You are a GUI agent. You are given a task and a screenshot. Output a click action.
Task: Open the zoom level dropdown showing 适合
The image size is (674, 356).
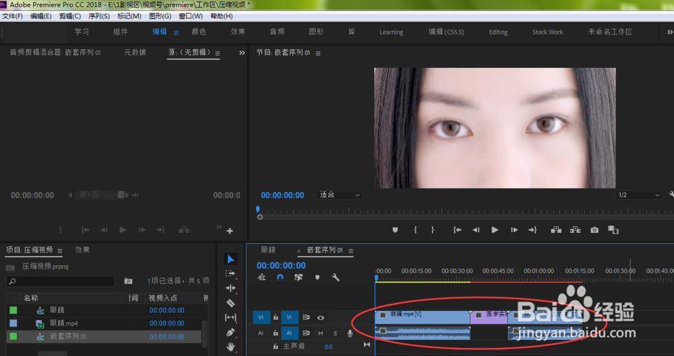339,195
